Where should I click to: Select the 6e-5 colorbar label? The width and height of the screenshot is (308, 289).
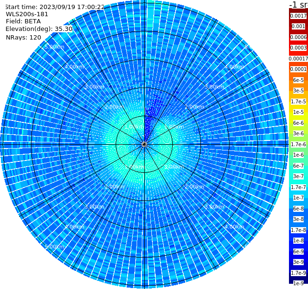tap(298, 80)
